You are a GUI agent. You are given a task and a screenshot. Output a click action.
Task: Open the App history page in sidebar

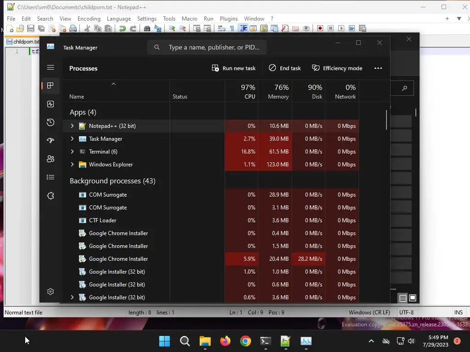click(x=50, y=122)
